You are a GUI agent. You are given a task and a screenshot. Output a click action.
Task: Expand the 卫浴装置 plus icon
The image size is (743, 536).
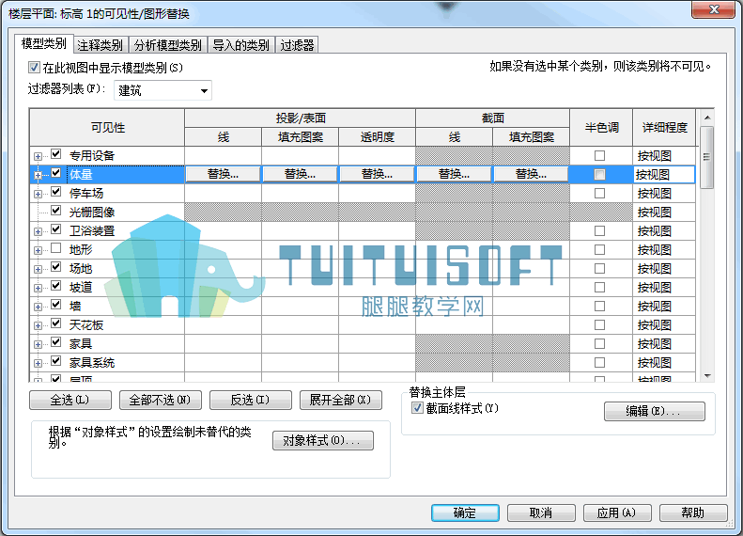pos(38,231)
